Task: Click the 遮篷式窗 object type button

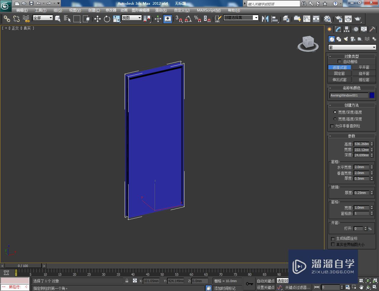Action: [x=340, y=67]
